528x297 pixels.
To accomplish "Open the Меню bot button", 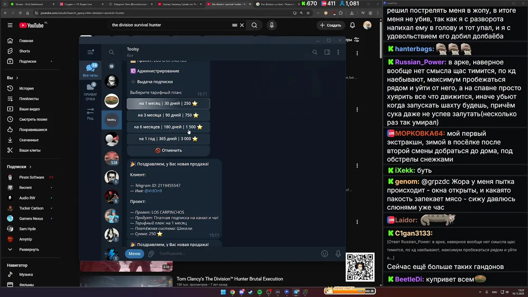I will (134, 254).
